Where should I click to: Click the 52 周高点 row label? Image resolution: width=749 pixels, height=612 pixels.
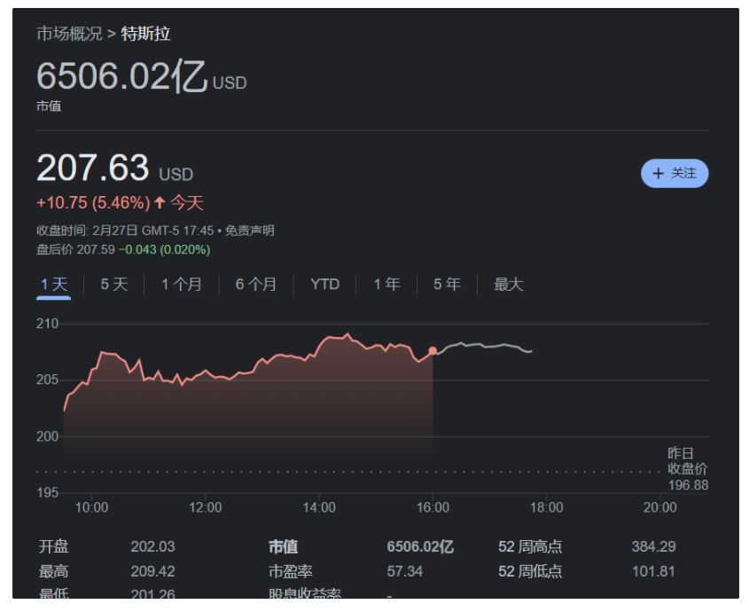pyautogui.click(x=530, y=546)
